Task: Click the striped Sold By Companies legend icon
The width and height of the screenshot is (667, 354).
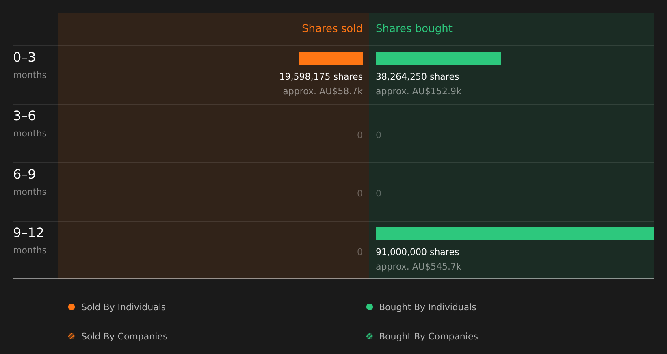Action: pos(71,336)
